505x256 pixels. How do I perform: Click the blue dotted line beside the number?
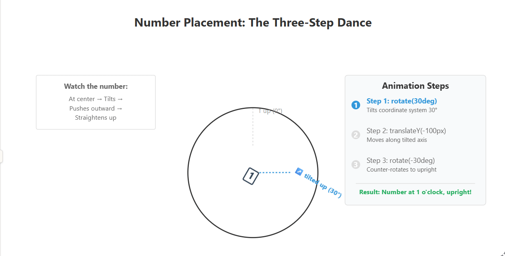pos(275,172)
